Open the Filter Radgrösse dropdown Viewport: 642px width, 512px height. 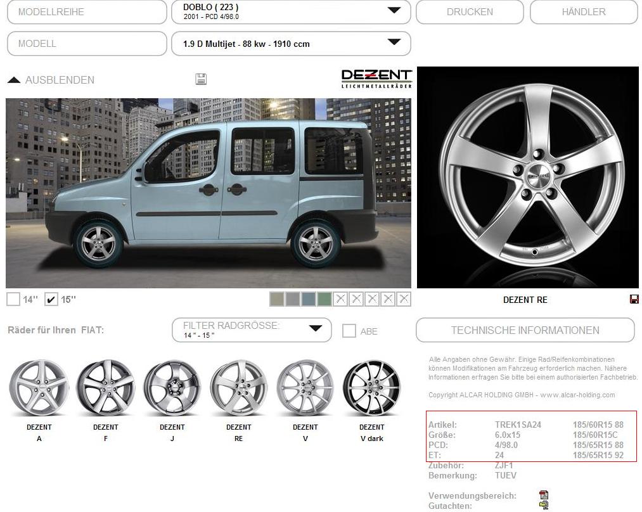click(252, 330)
